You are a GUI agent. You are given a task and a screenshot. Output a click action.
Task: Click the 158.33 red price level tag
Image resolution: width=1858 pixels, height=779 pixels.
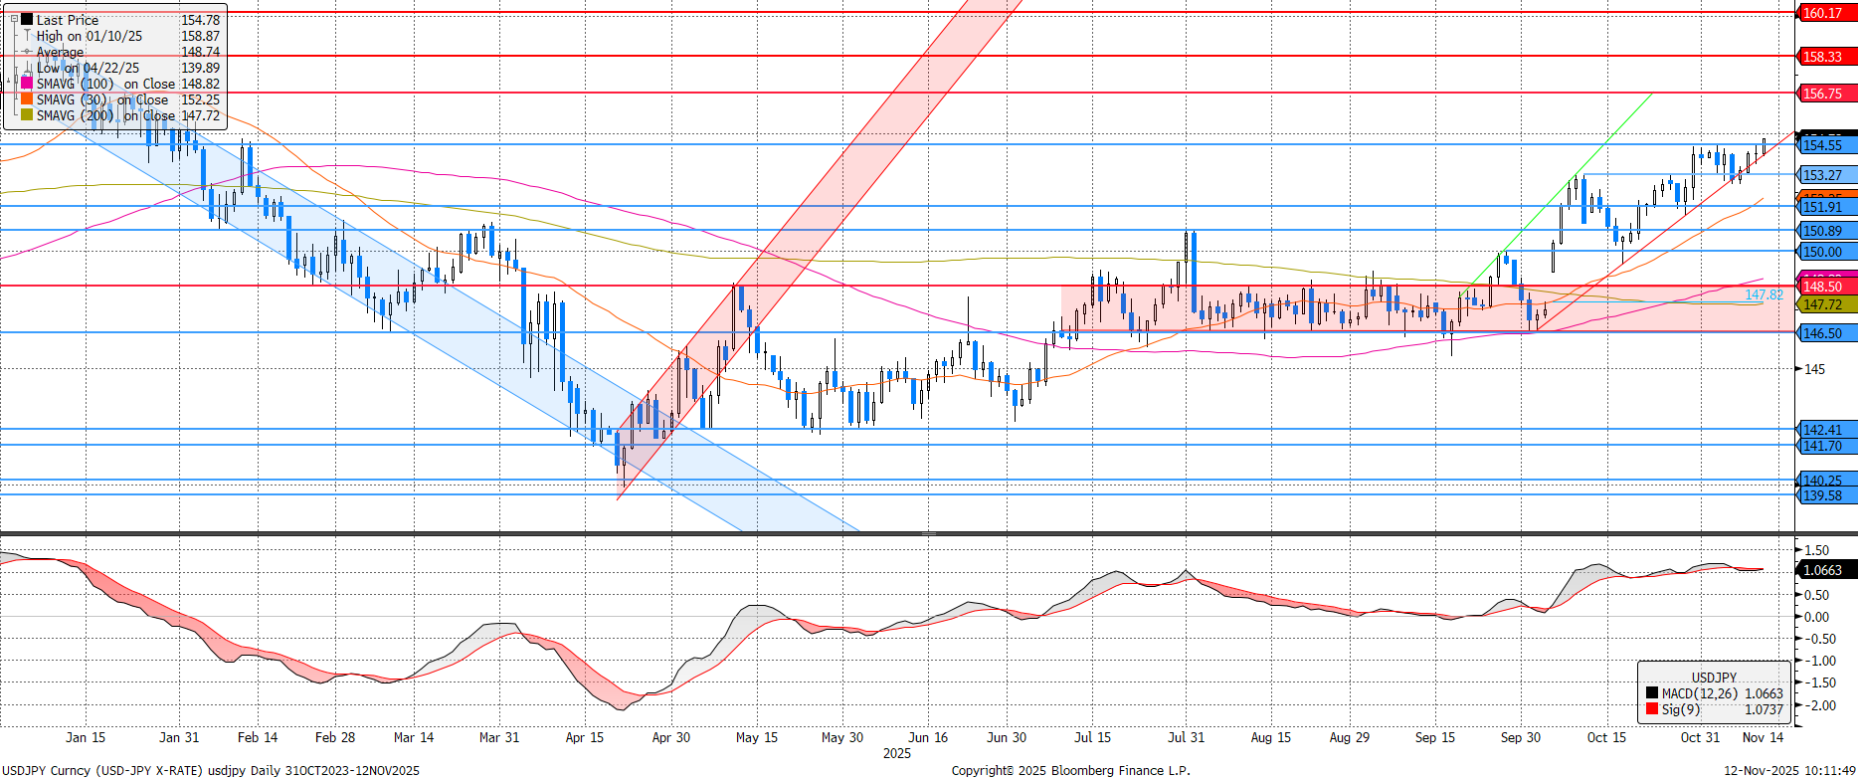click(1826, 57)
